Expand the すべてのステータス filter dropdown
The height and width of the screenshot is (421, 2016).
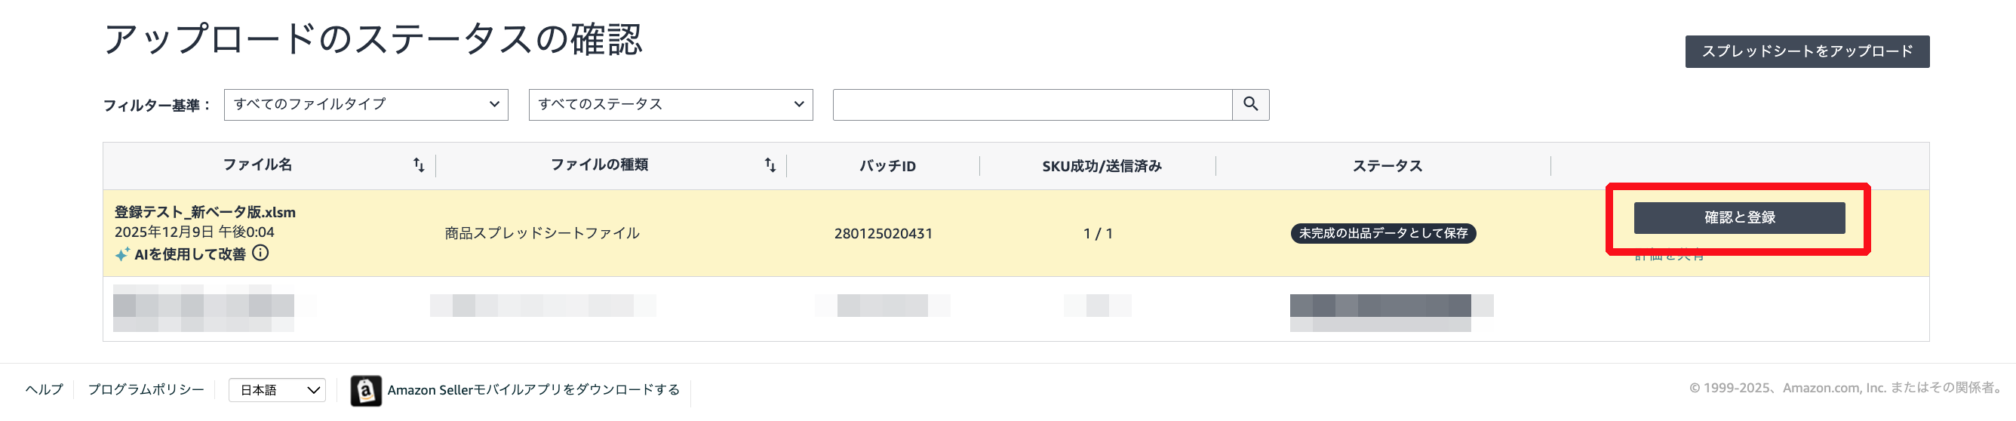pyautogui.click(x=670, y=105)
